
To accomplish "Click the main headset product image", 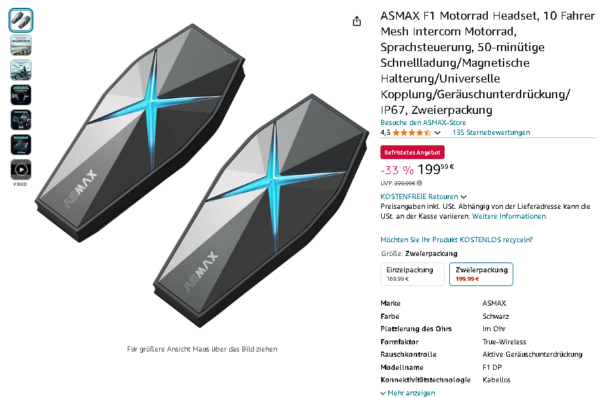I will click(202, 176).
